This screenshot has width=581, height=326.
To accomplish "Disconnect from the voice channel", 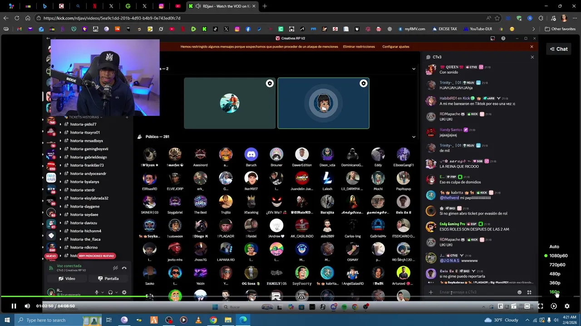I will point(124,268).
